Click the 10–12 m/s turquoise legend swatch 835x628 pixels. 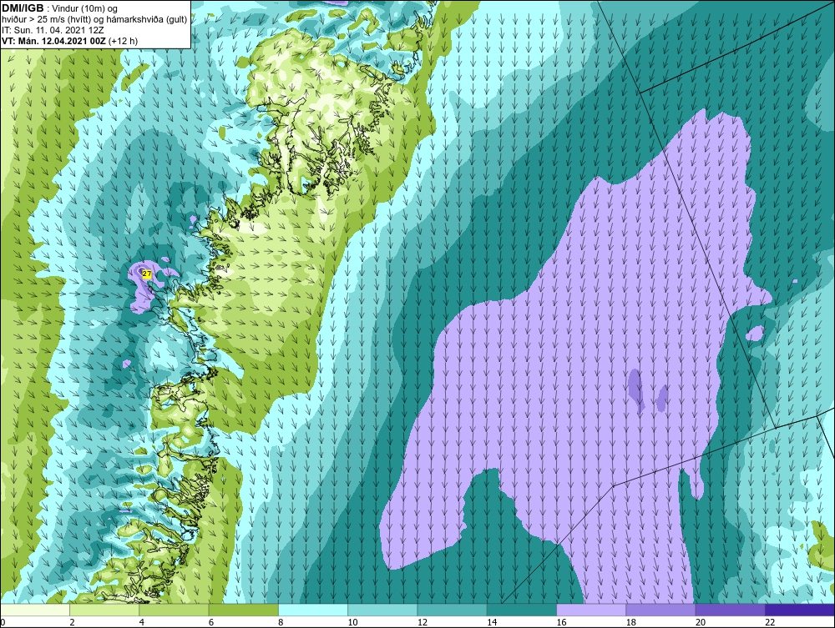point(382,610)
